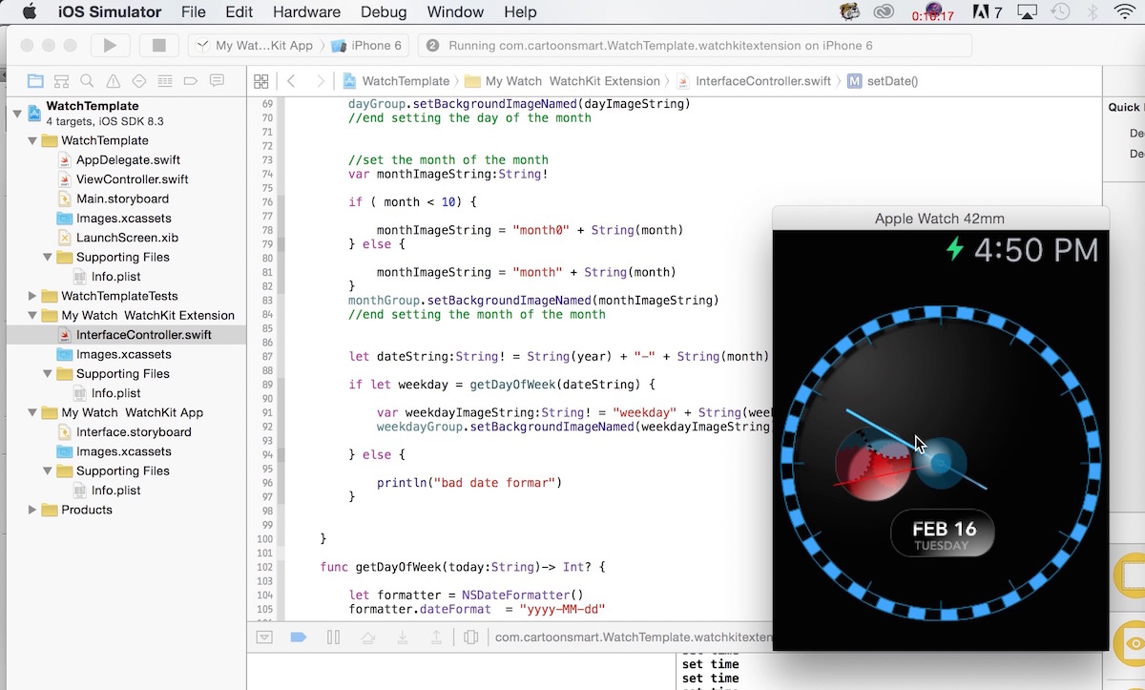Image resolution: width=1145 pixels, height=690 pixels.
Task: Click FEB 16 date display on watch
Action: pyautogui.click(x=945, y=529)
